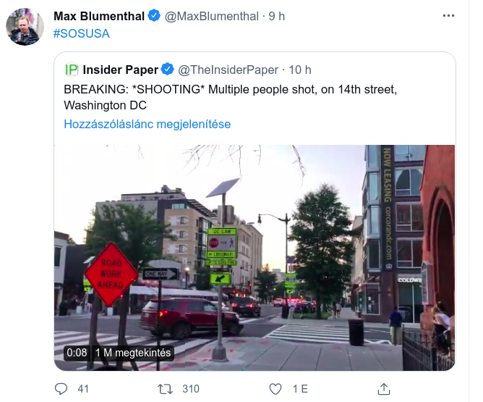Click Max Blumenthal's verified badge
Screen dimensions: 483x402
point(154,16)
